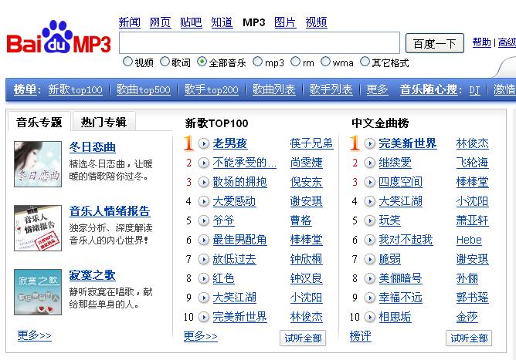
Task: Click 更多 in the blue chart bar
Action: [x=377, y=89]
